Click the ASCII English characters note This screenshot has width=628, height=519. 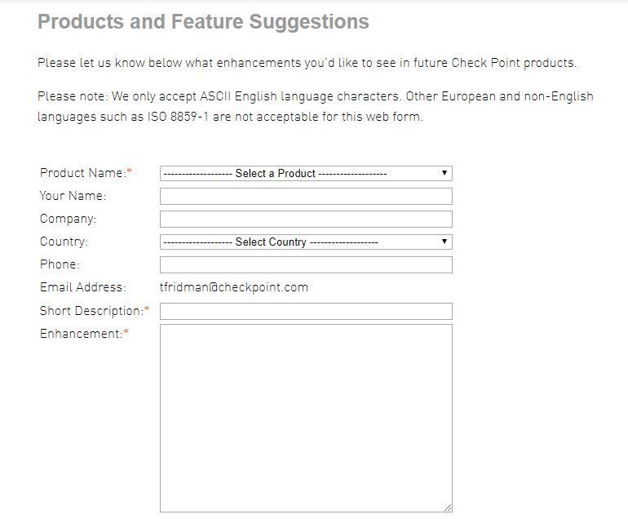click(x=315, y=106)
